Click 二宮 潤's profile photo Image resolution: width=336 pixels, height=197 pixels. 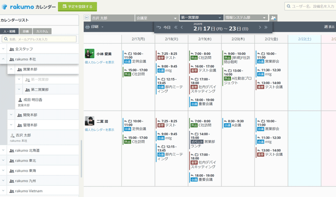89,121
